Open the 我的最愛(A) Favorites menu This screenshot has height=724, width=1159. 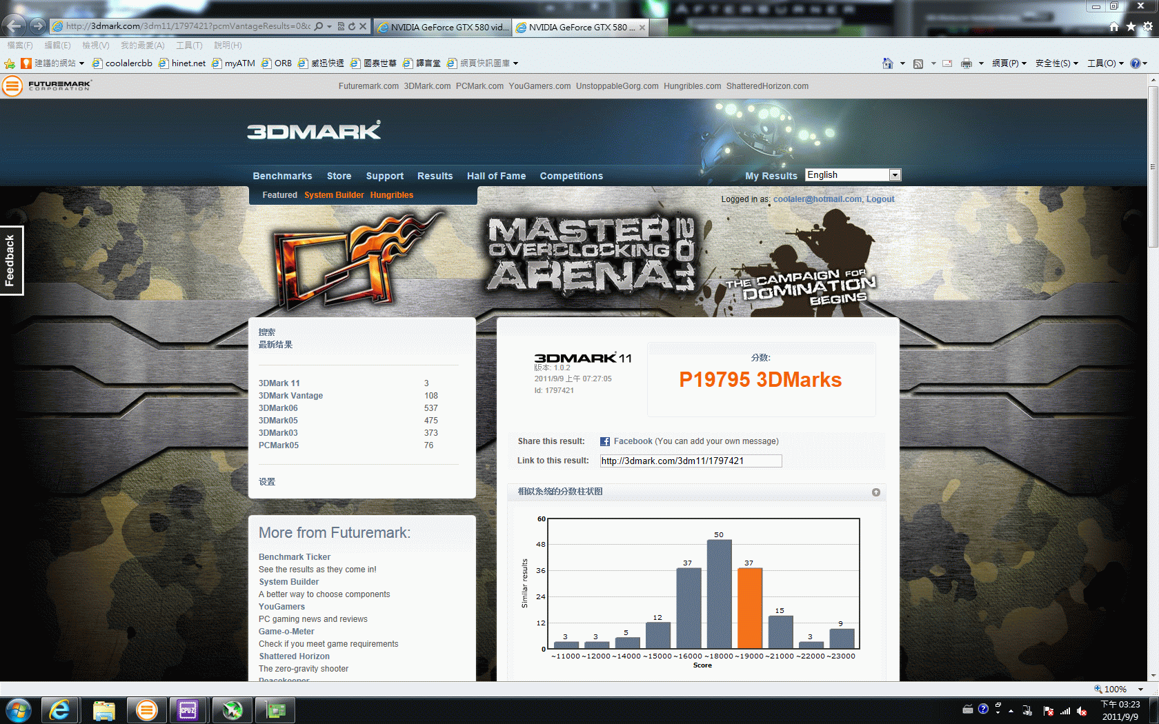143,46
